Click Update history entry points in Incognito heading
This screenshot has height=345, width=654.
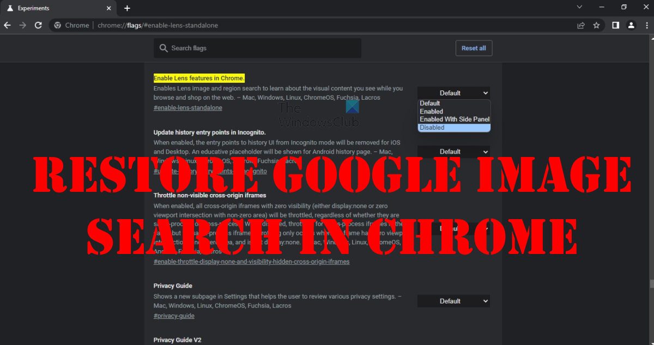[209, 132]
